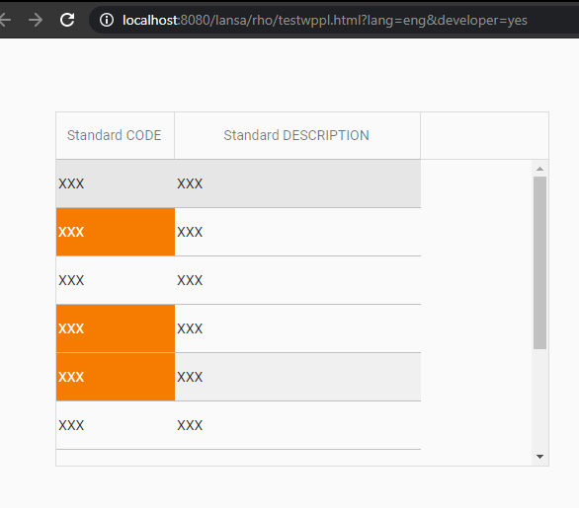Click the orange code cell in fifth row
This screenshot has height=508, width=579.
pyautogui.click(x=116, y=377)
